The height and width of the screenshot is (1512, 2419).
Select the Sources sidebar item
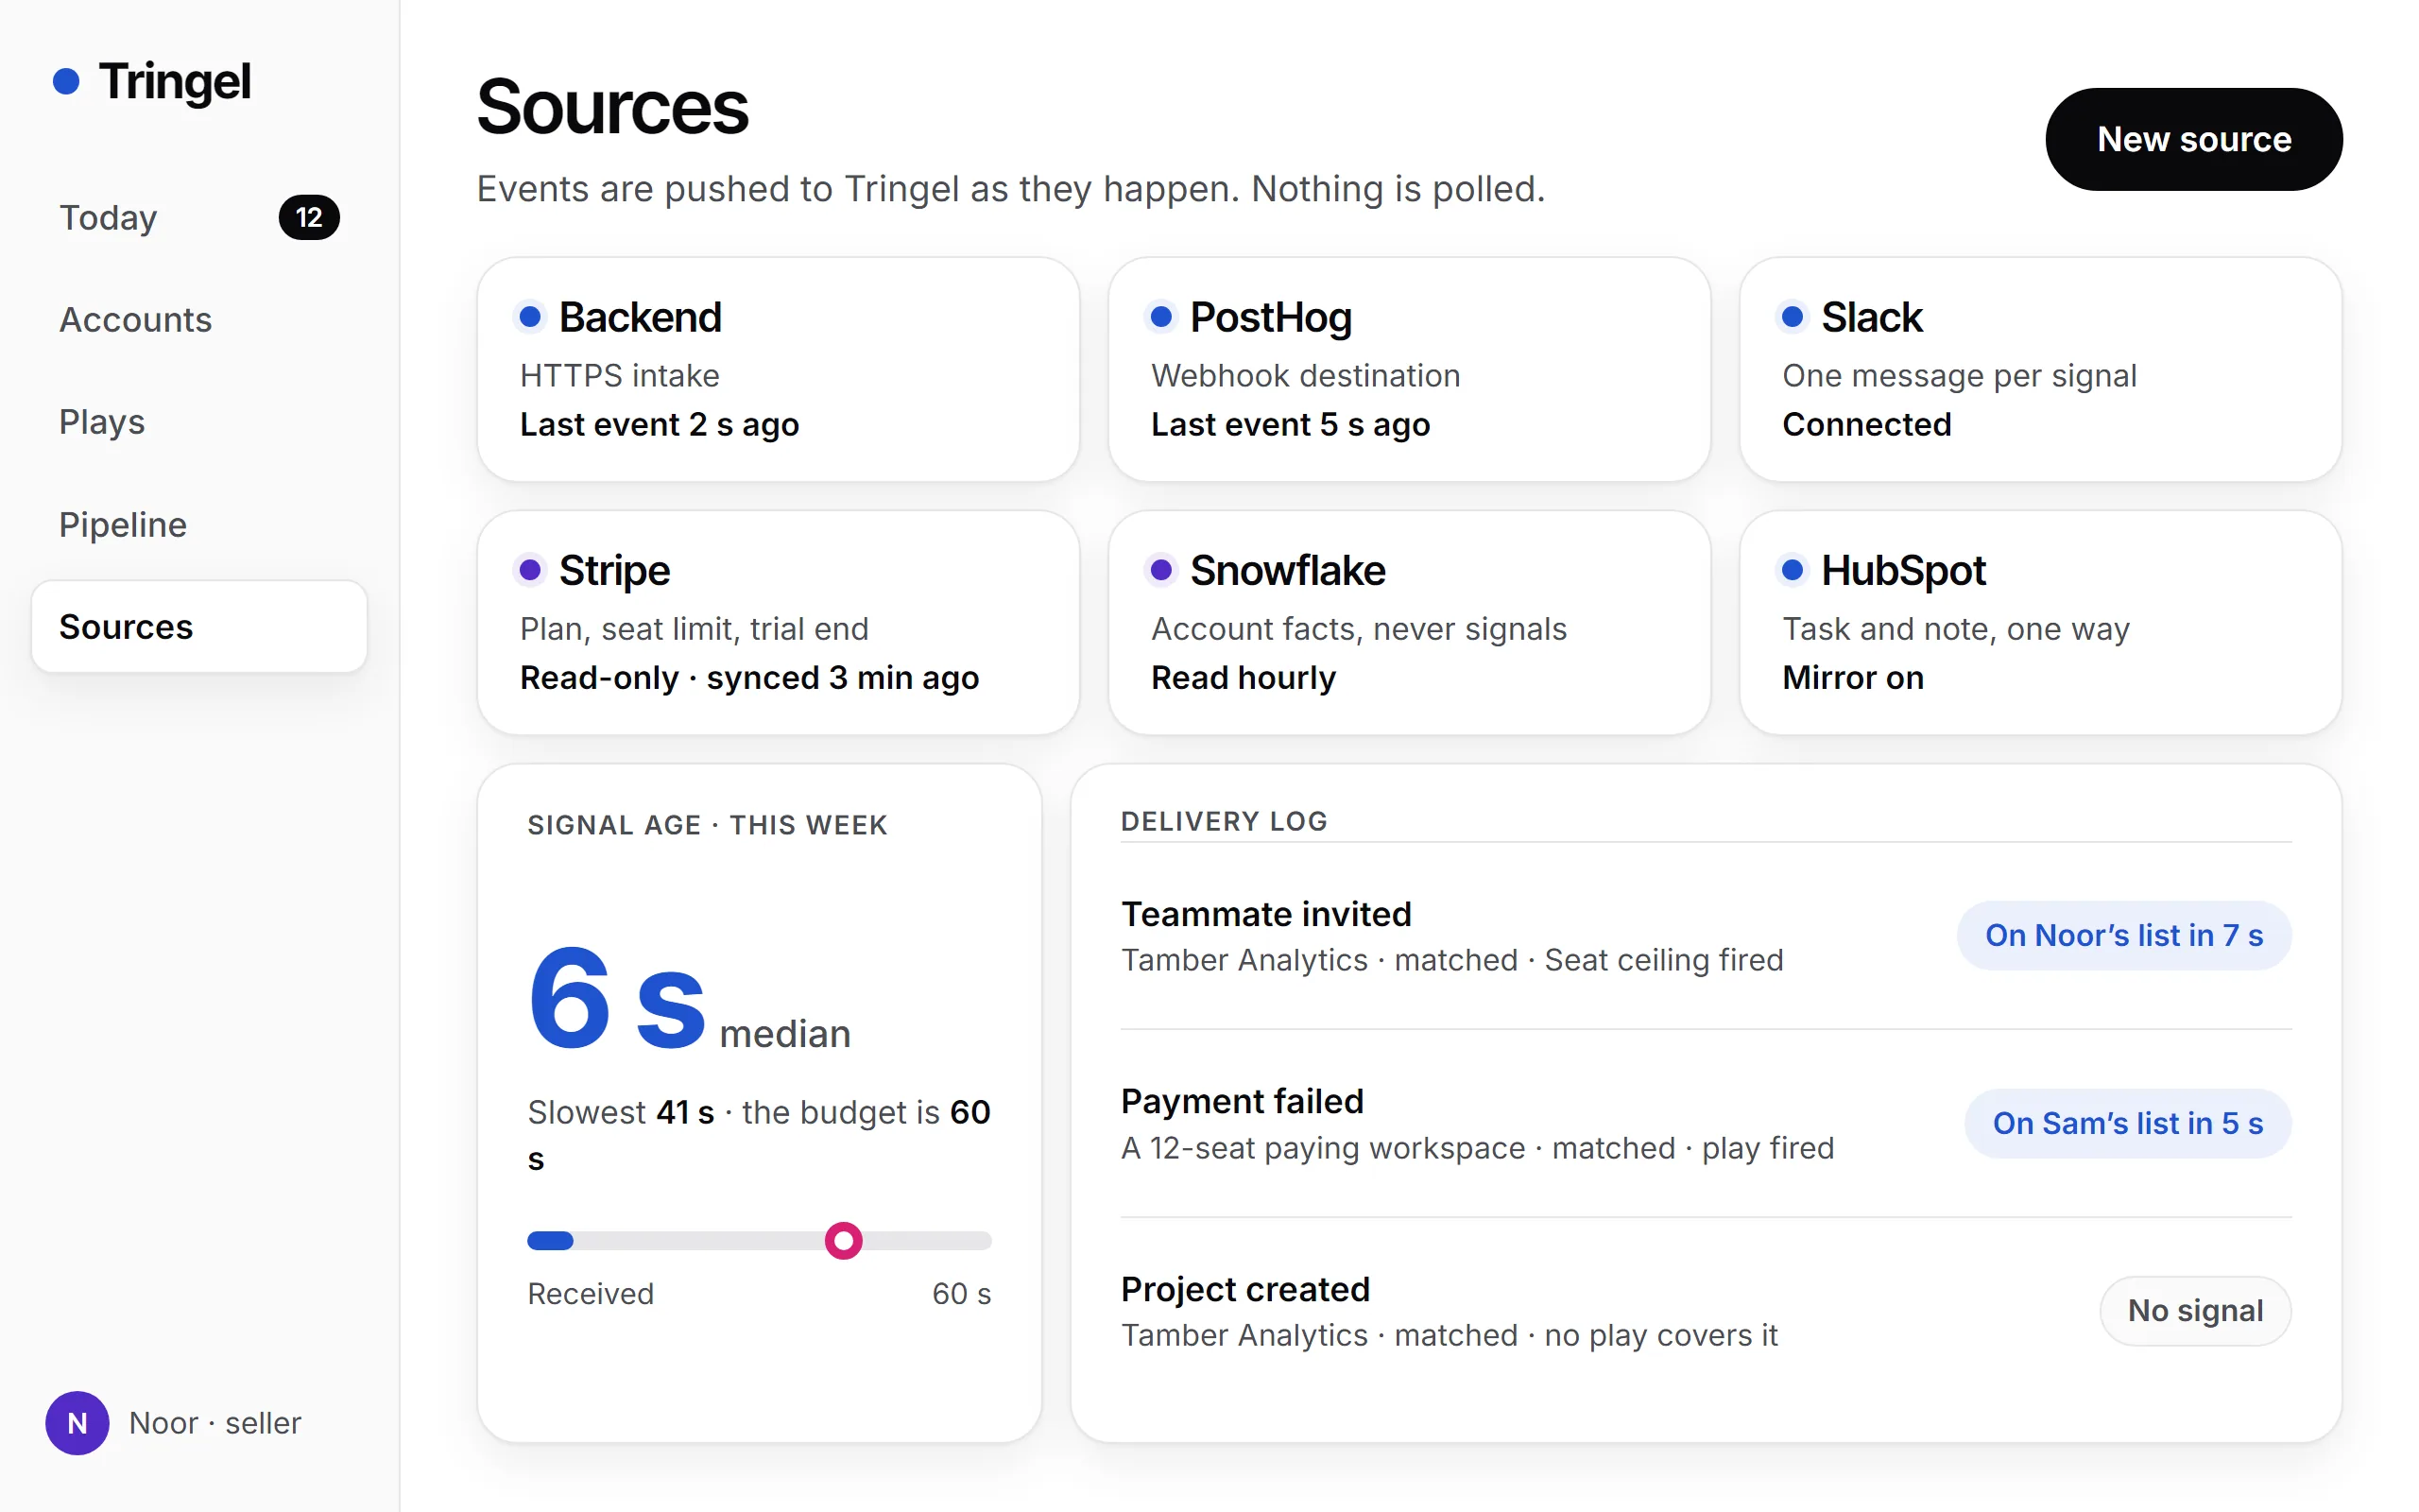[200, 627]
